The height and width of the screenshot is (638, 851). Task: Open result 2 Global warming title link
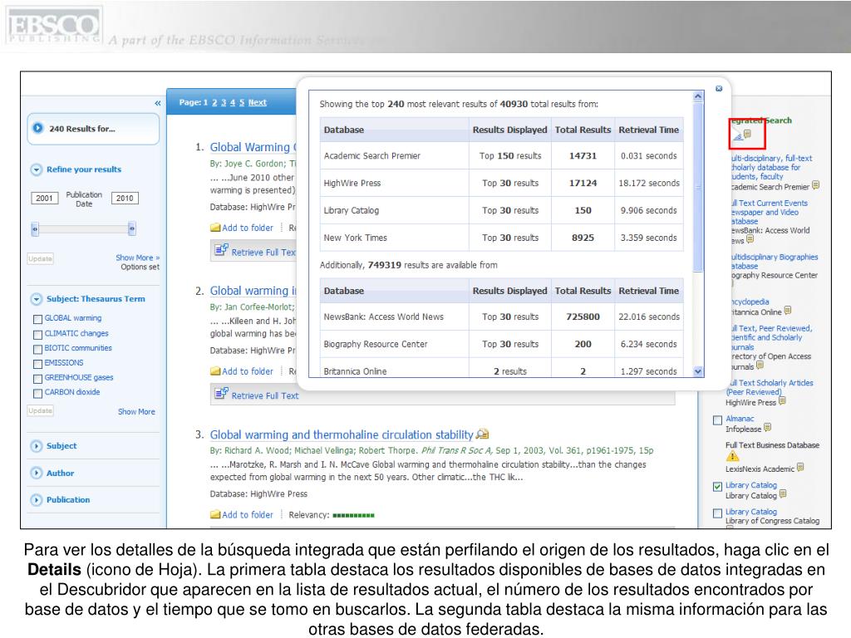[253, 291]
